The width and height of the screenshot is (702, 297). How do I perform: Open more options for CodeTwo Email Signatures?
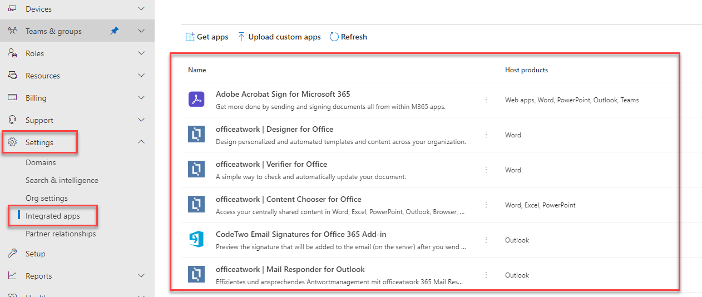pyautogui.click(x=486, y=240)
